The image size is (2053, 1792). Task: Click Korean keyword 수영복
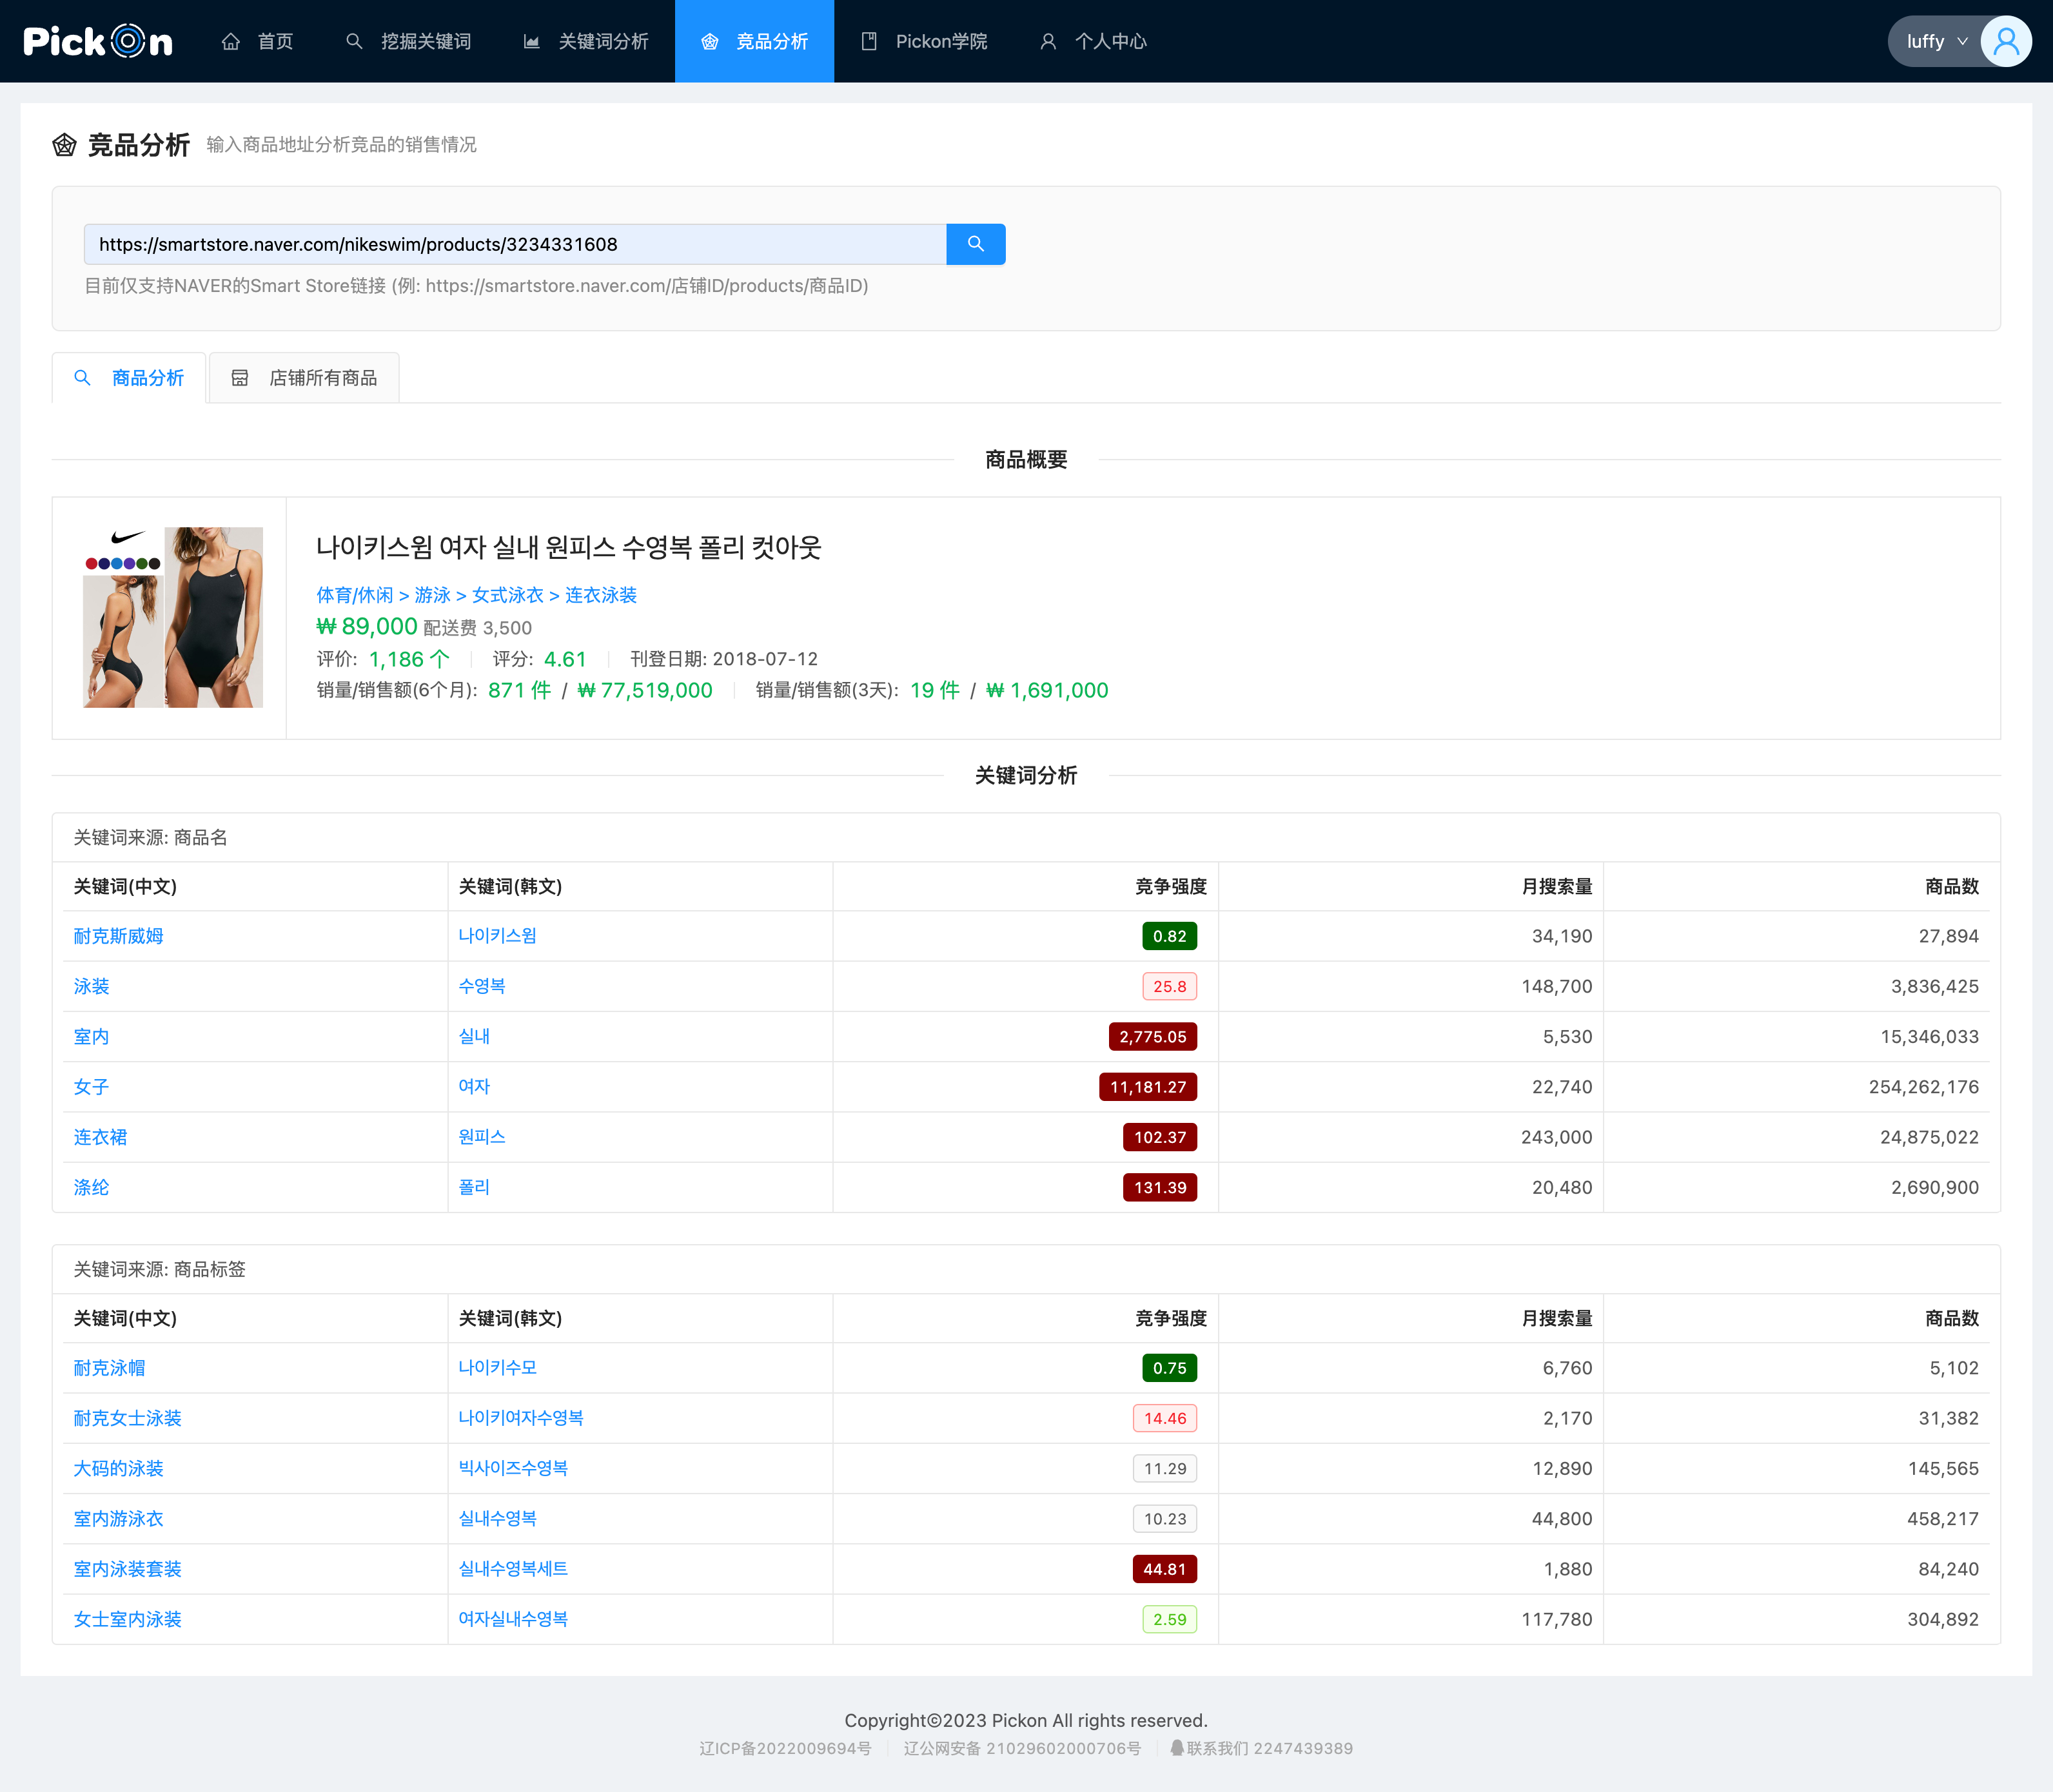point(482,986)
